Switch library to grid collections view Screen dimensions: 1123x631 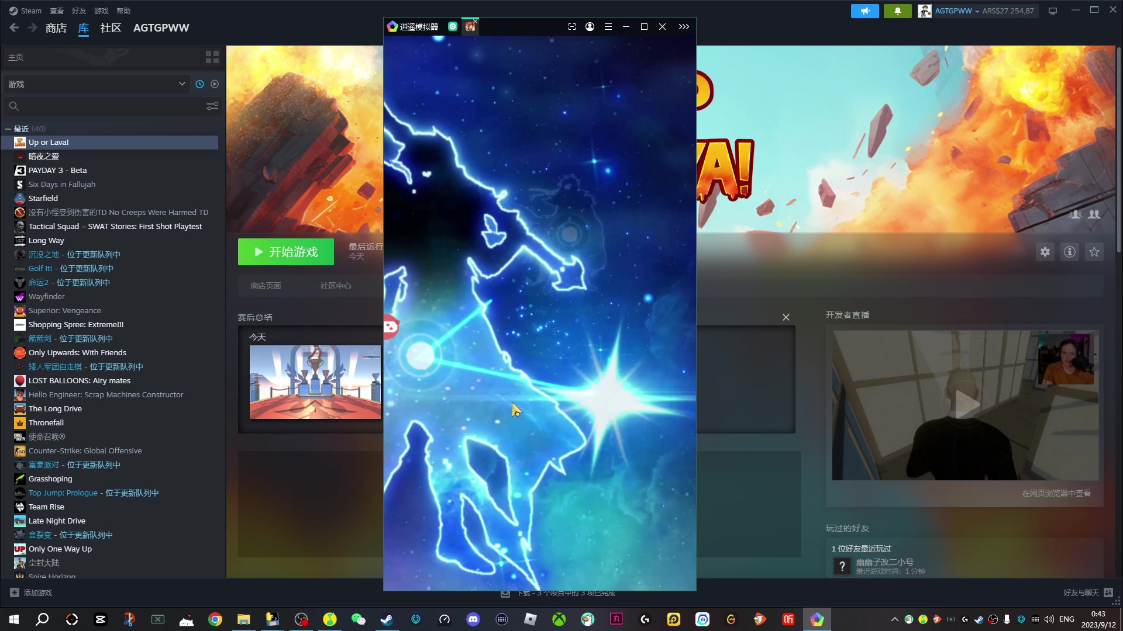pos(212,57)
